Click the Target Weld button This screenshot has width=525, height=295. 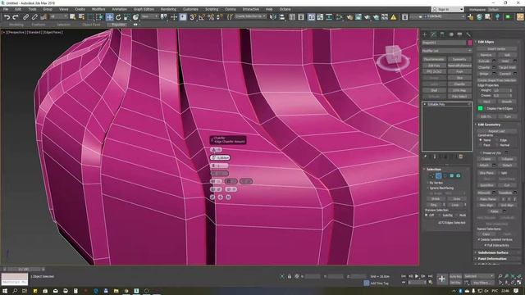coord(507,67)
